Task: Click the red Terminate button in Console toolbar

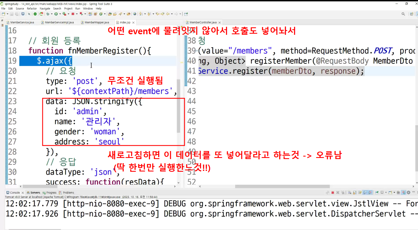Action: click(333, 192)
